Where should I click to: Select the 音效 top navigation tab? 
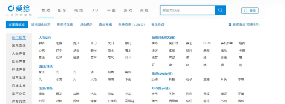[46, 10]
